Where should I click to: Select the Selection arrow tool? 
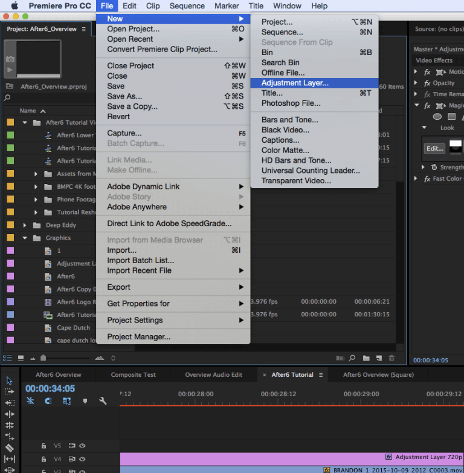(9, 380)
